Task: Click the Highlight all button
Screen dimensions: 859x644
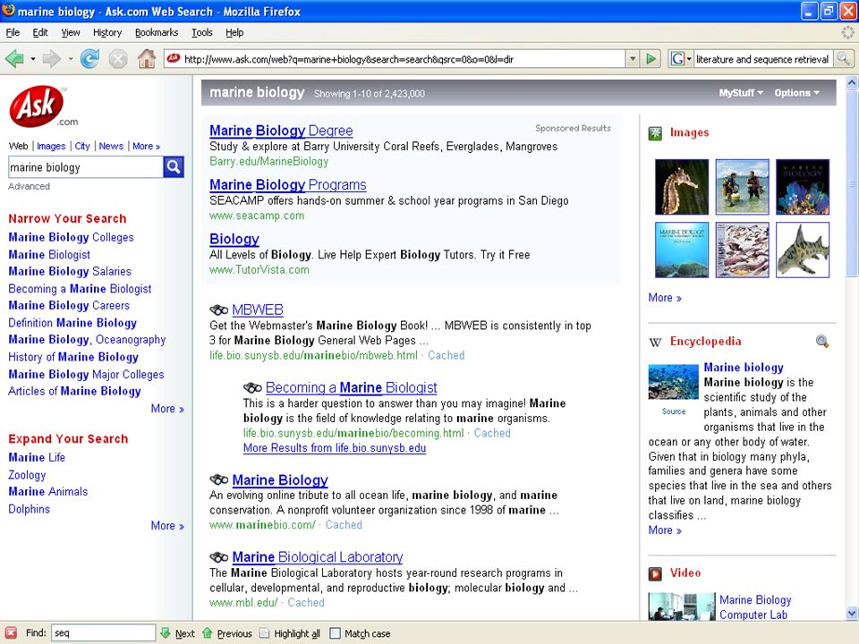Action: (x=290, y=633)
